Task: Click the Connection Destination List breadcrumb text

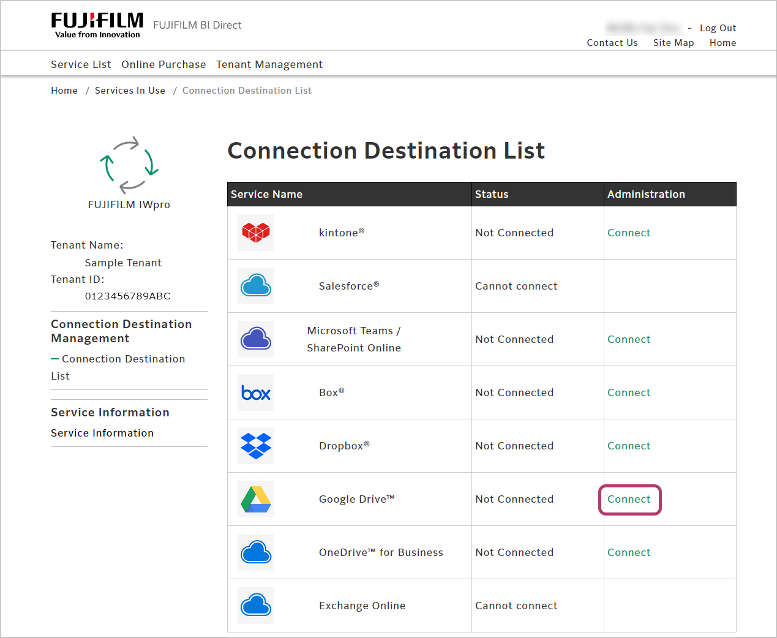Action: (x=247, y=91)
